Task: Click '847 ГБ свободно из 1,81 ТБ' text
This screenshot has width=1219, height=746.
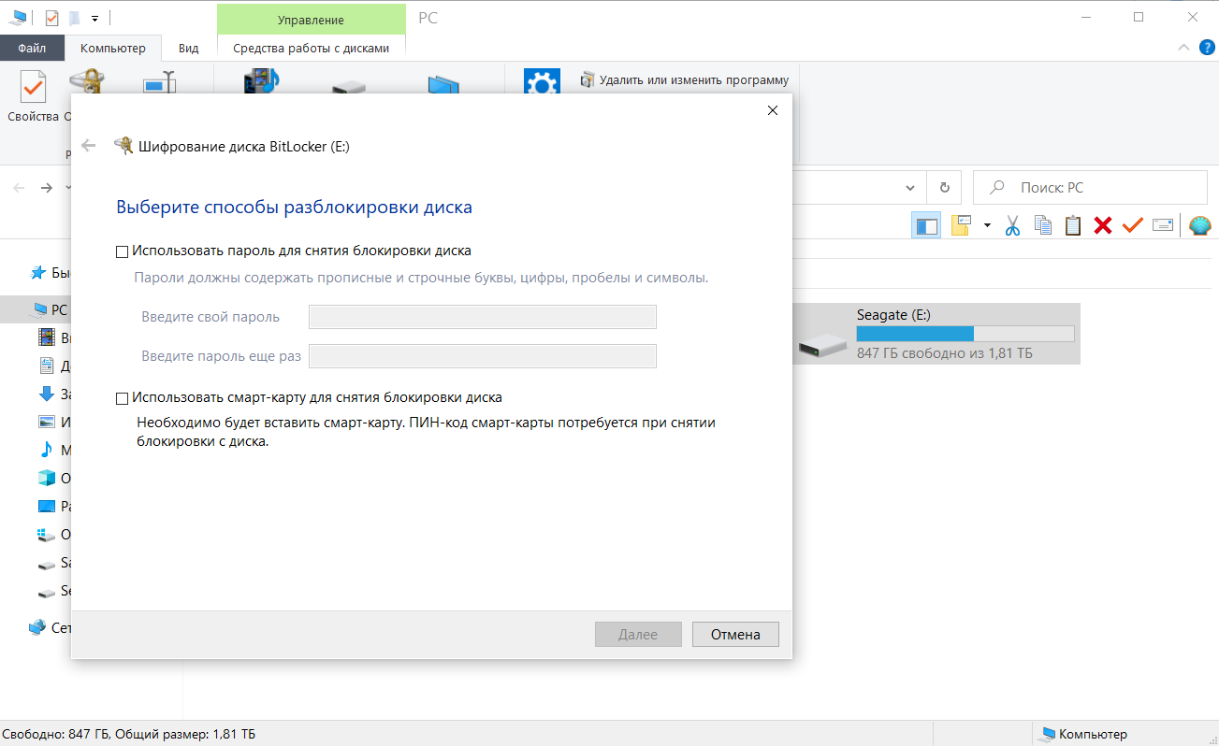Action: [945, 353]
